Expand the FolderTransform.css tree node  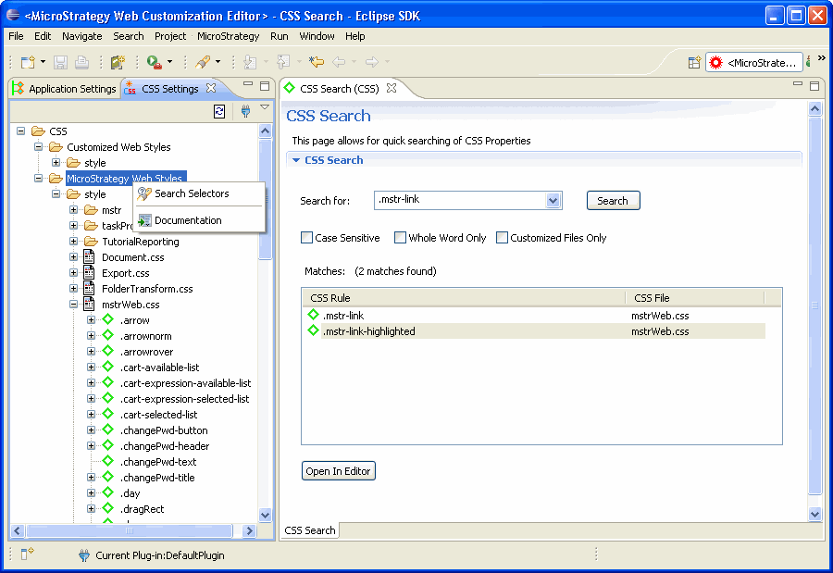[x=73, y=288]
